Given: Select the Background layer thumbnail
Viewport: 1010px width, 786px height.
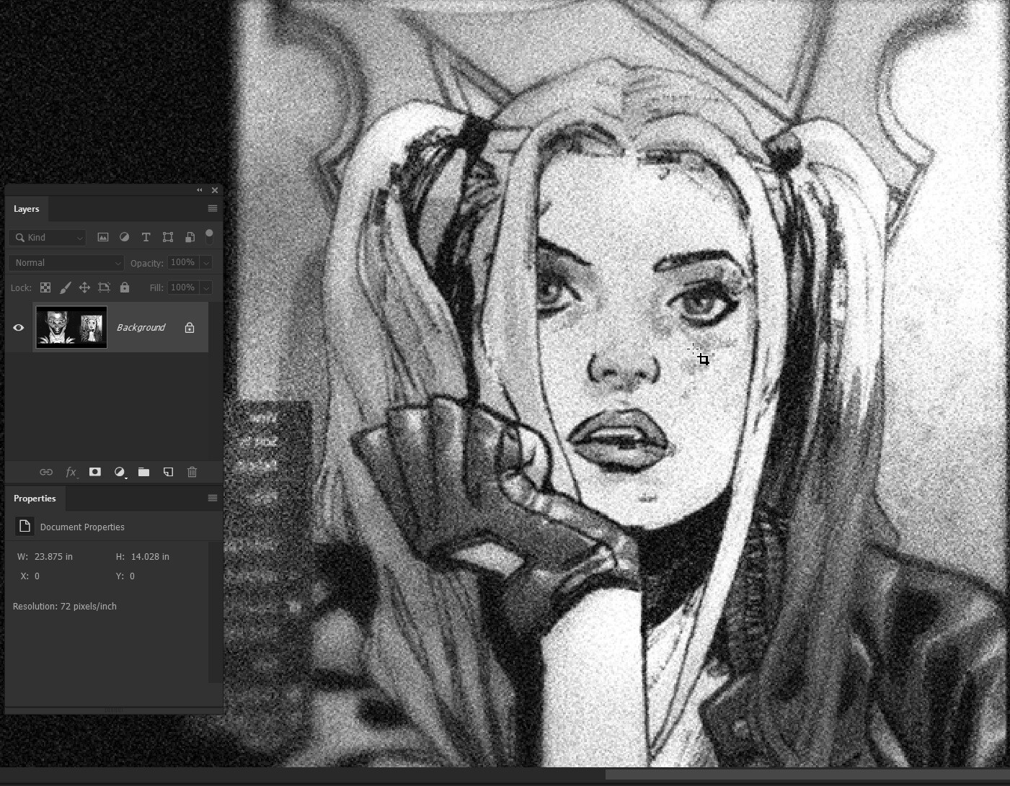Looking at the screenshot, I should tap(71, 328).
